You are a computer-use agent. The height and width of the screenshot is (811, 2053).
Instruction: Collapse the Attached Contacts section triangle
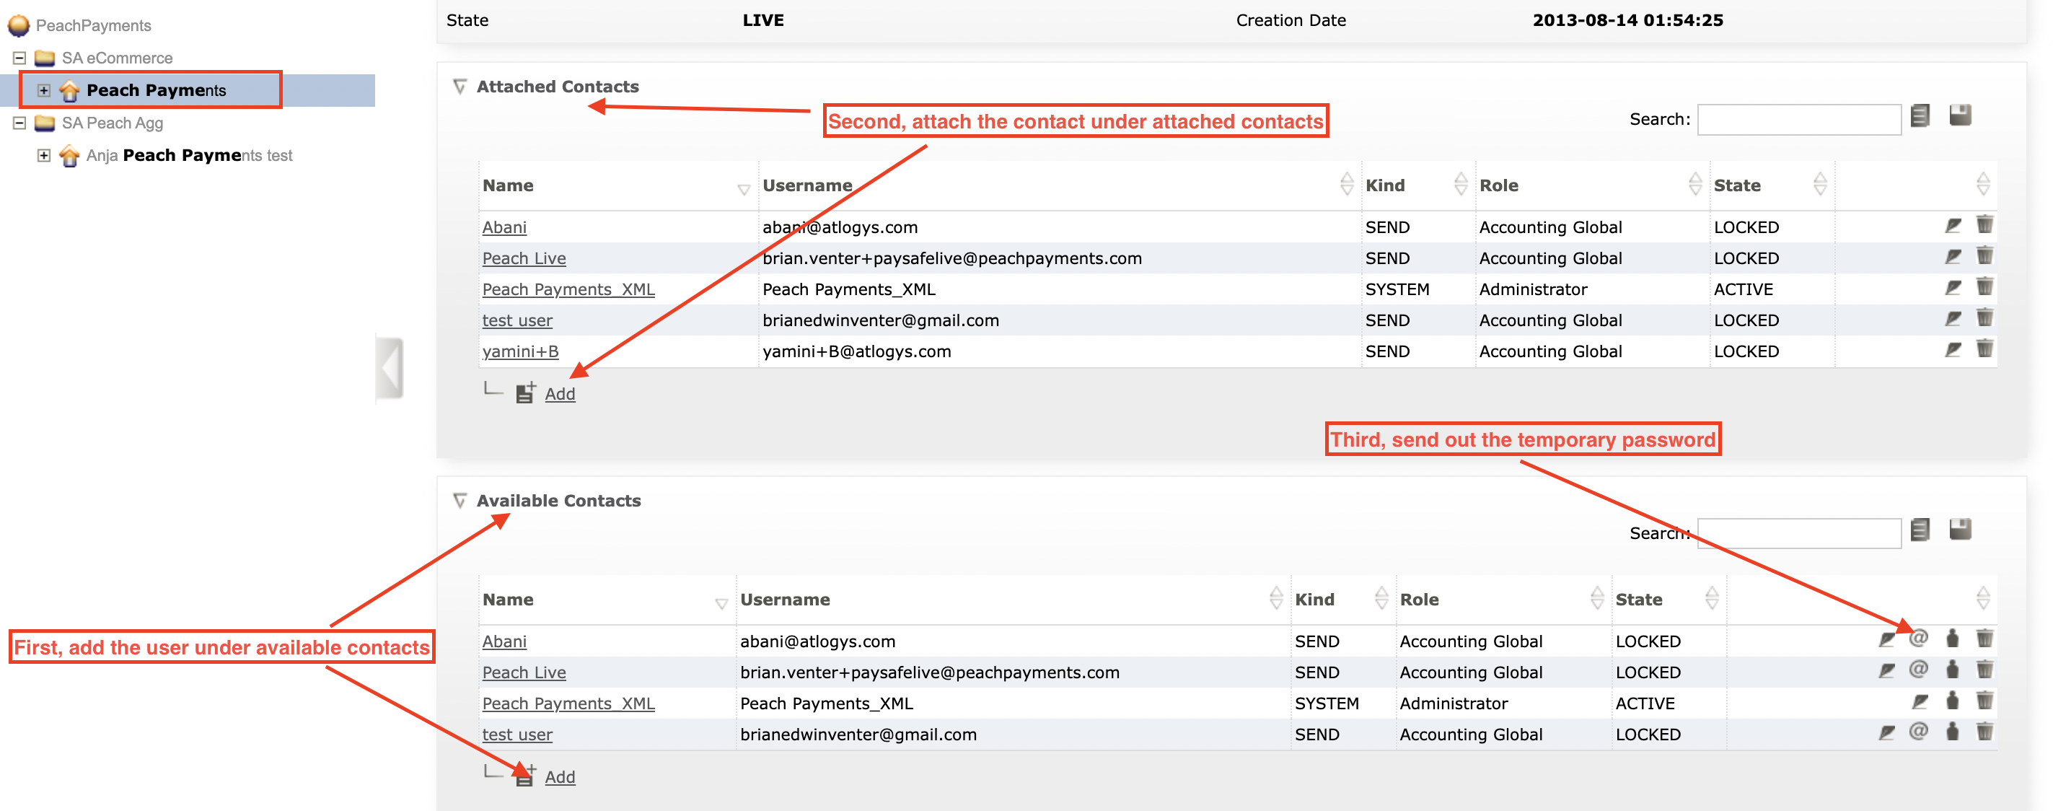pos(460,86)
